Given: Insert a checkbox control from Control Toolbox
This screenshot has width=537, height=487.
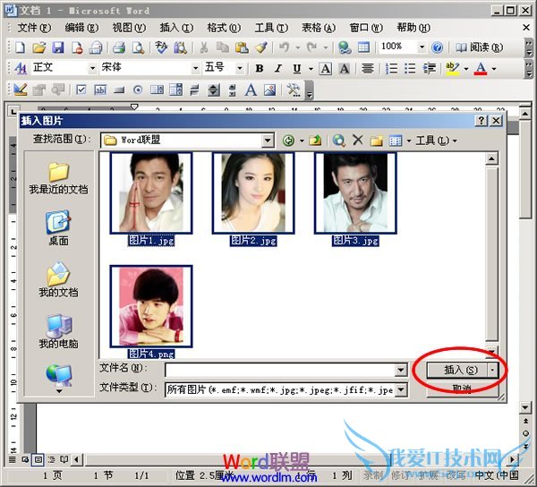Looking at the screenshot, I should 81,90.
